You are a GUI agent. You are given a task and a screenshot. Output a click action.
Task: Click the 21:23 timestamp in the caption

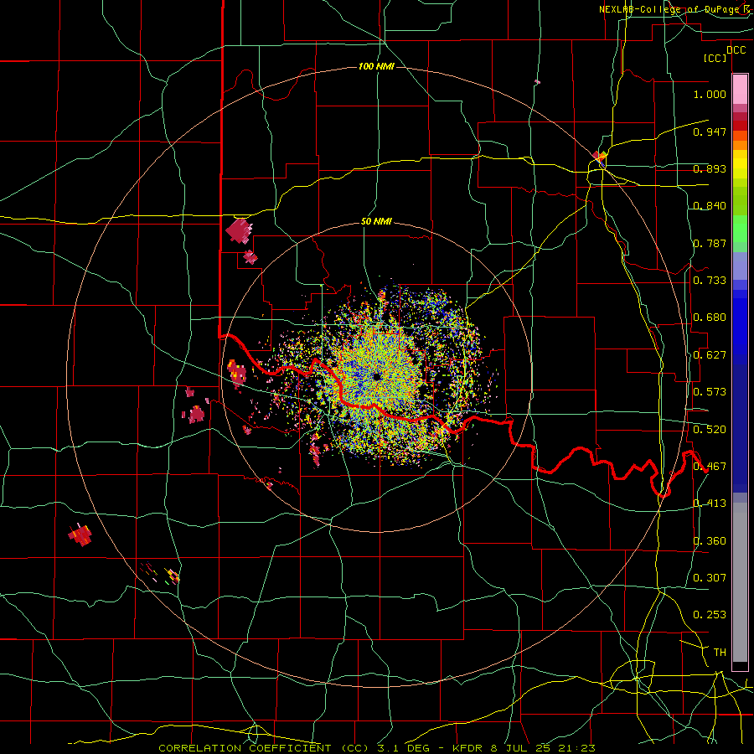coord(576,748)
